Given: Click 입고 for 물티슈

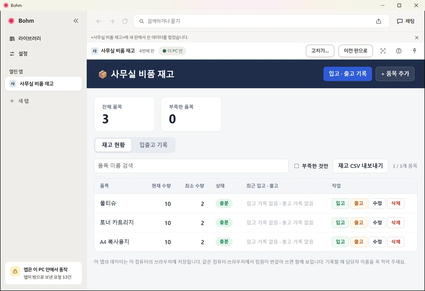Looking at the screenshot, I should tap(340, 204).
